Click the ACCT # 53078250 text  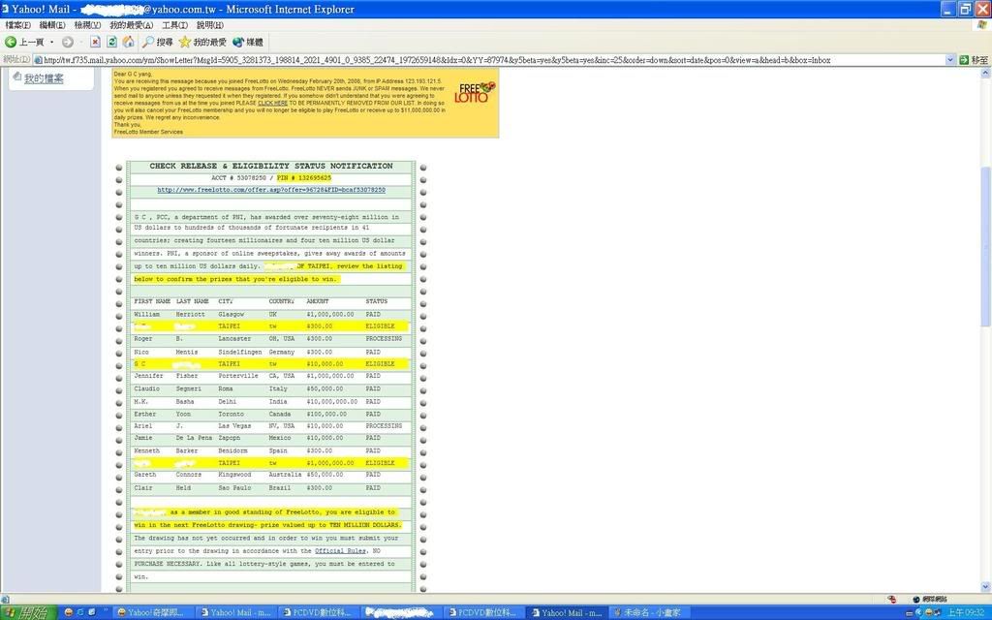pyautogui.click(x=238, y=178)
